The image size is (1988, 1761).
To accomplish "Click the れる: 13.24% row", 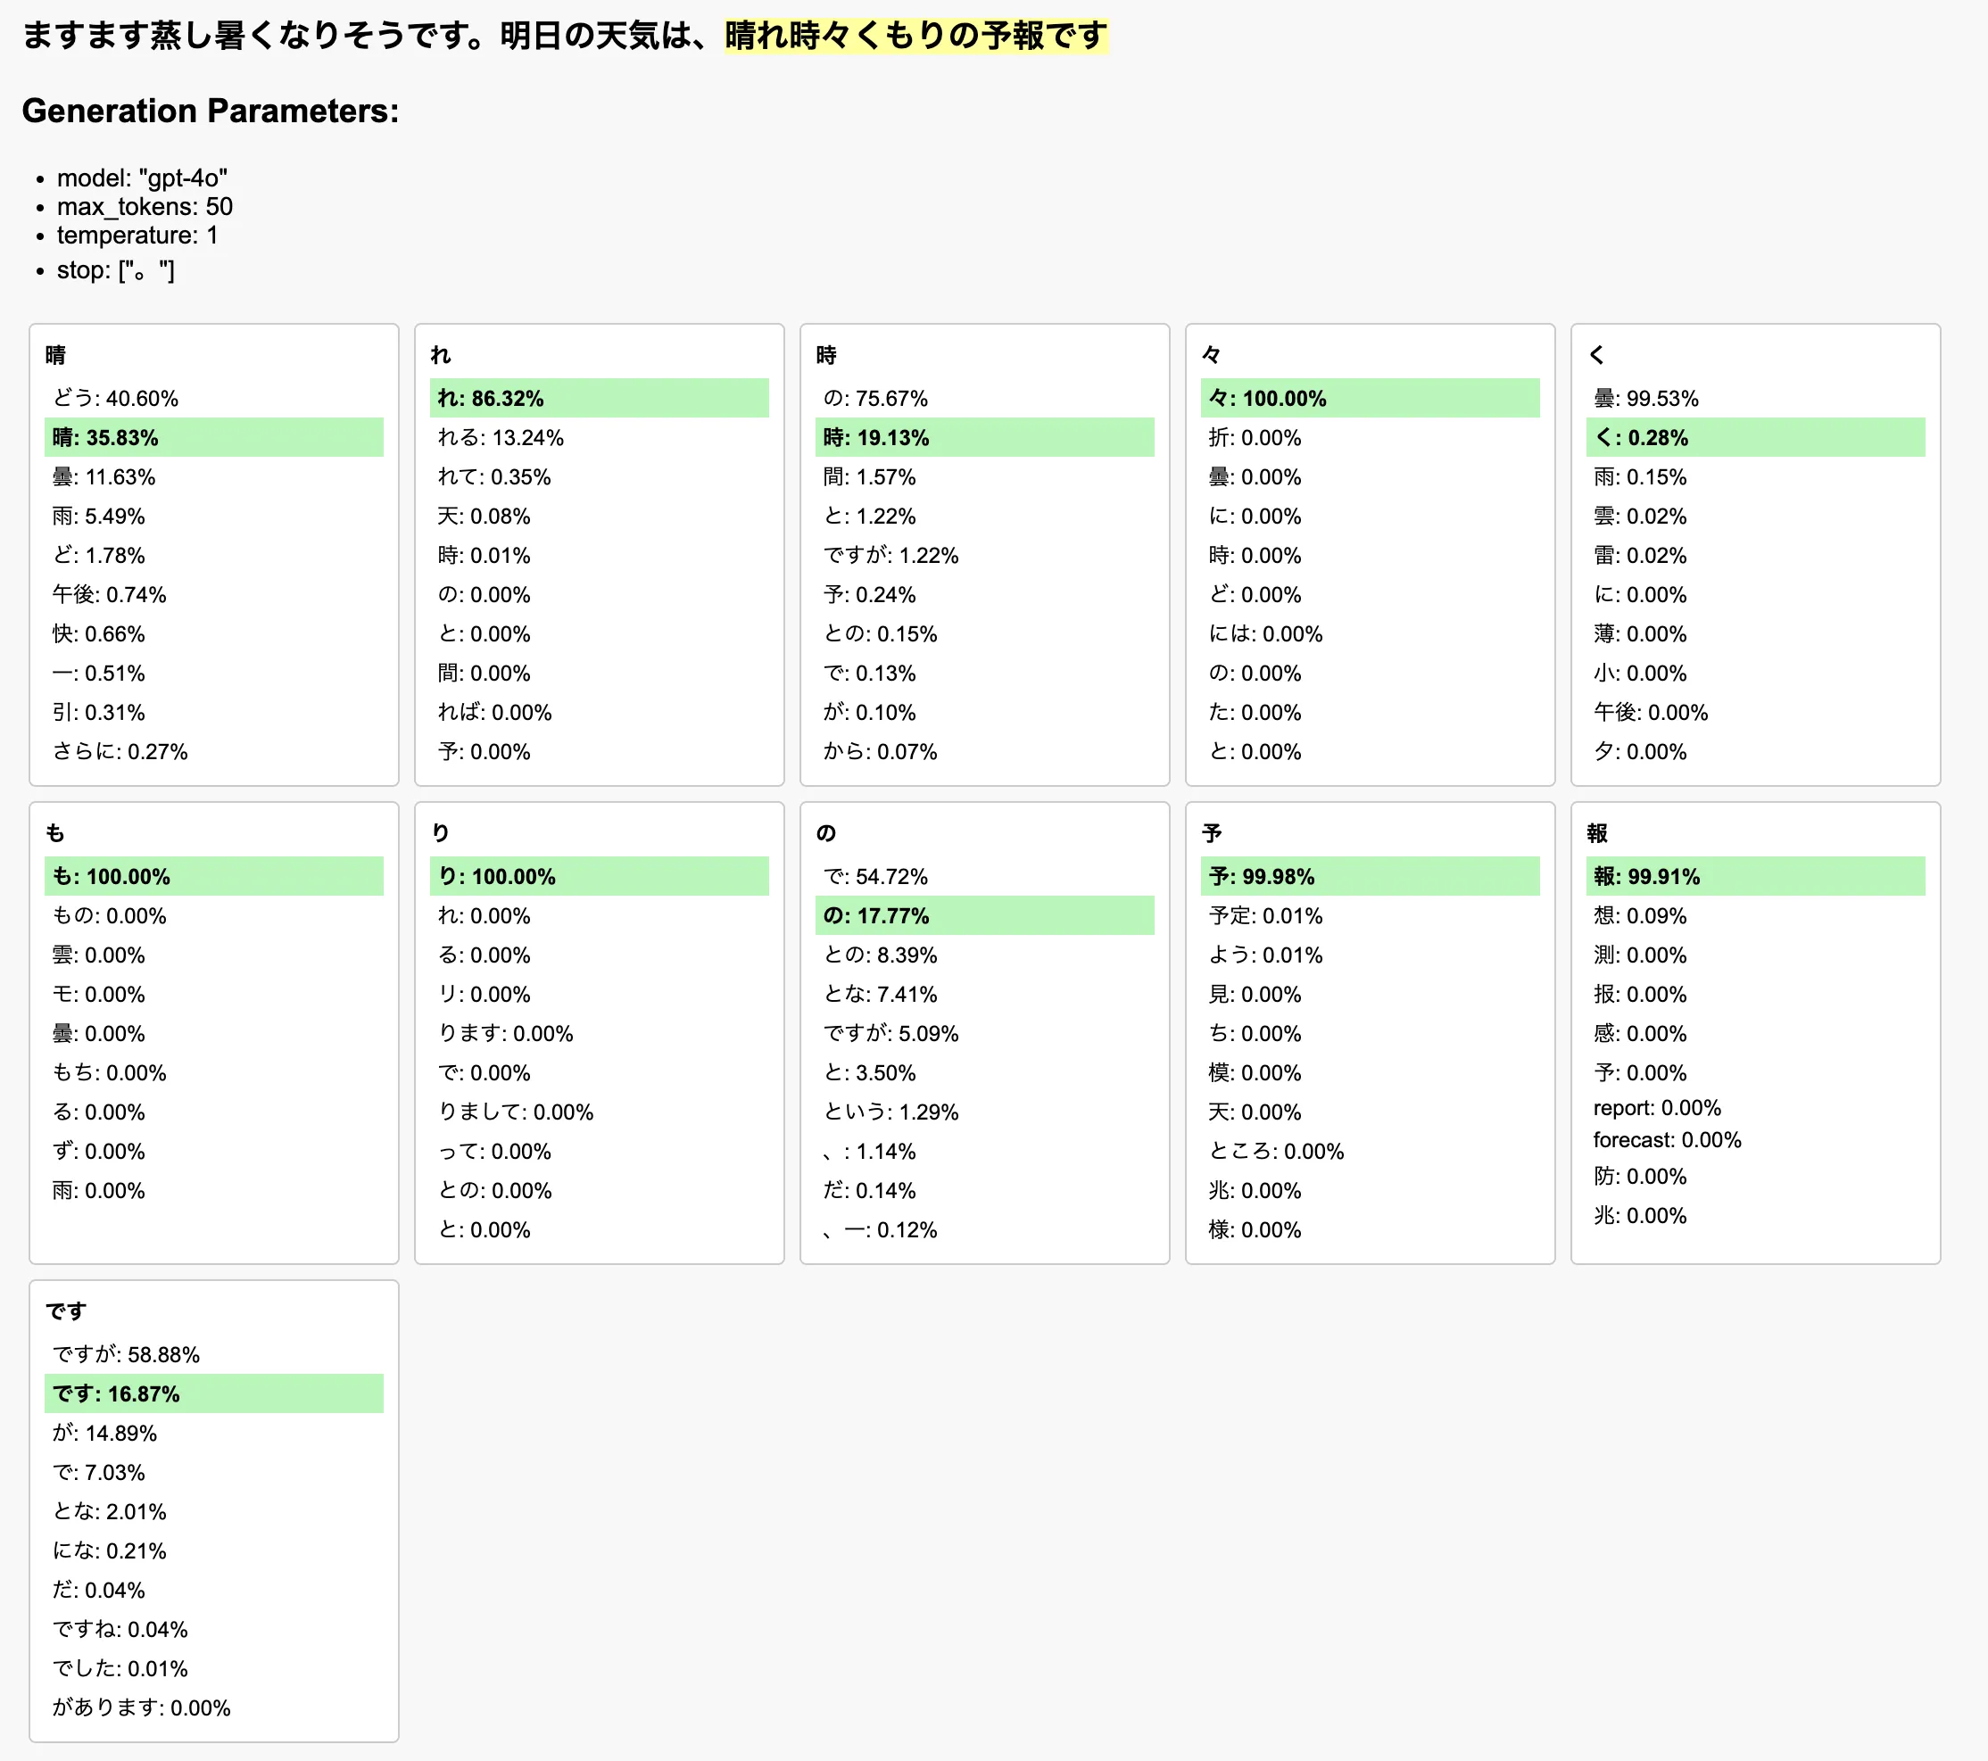I will [599, 436].
